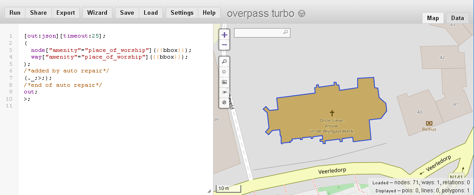
Task: Switch to the Map tab
Action: point(433,18)
